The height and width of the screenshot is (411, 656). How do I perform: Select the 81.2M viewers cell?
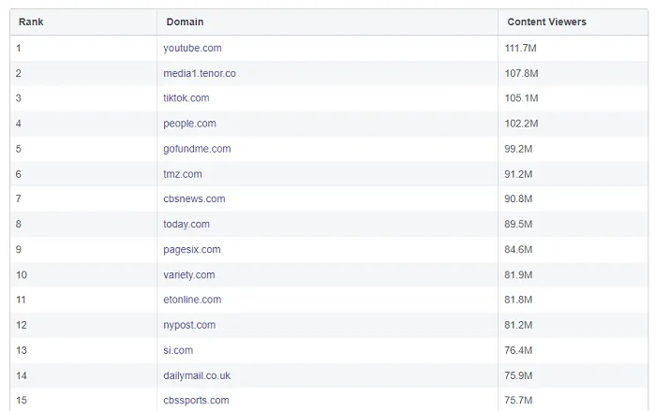(x=573, y=325)
